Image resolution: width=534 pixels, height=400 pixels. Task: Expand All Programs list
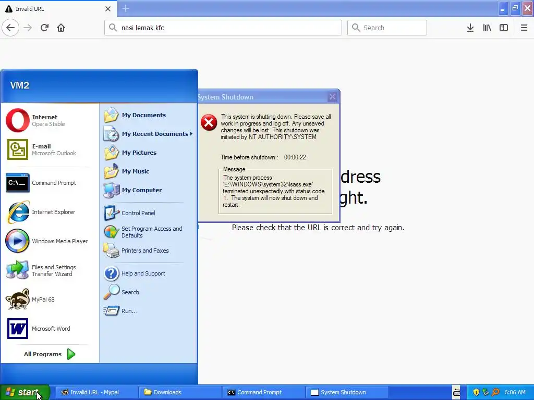50,354
